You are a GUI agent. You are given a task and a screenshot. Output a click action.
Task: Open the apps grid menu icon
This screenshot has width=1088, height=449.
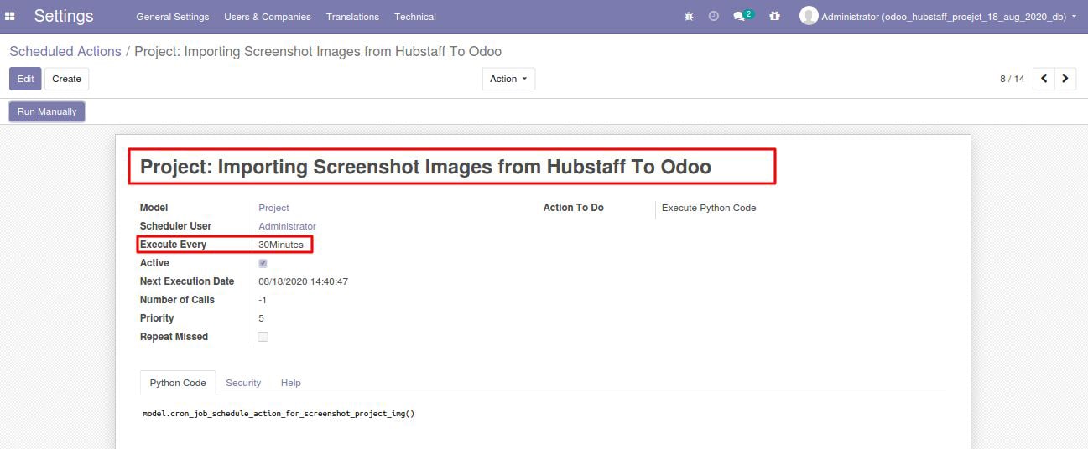tap(10, 16)
